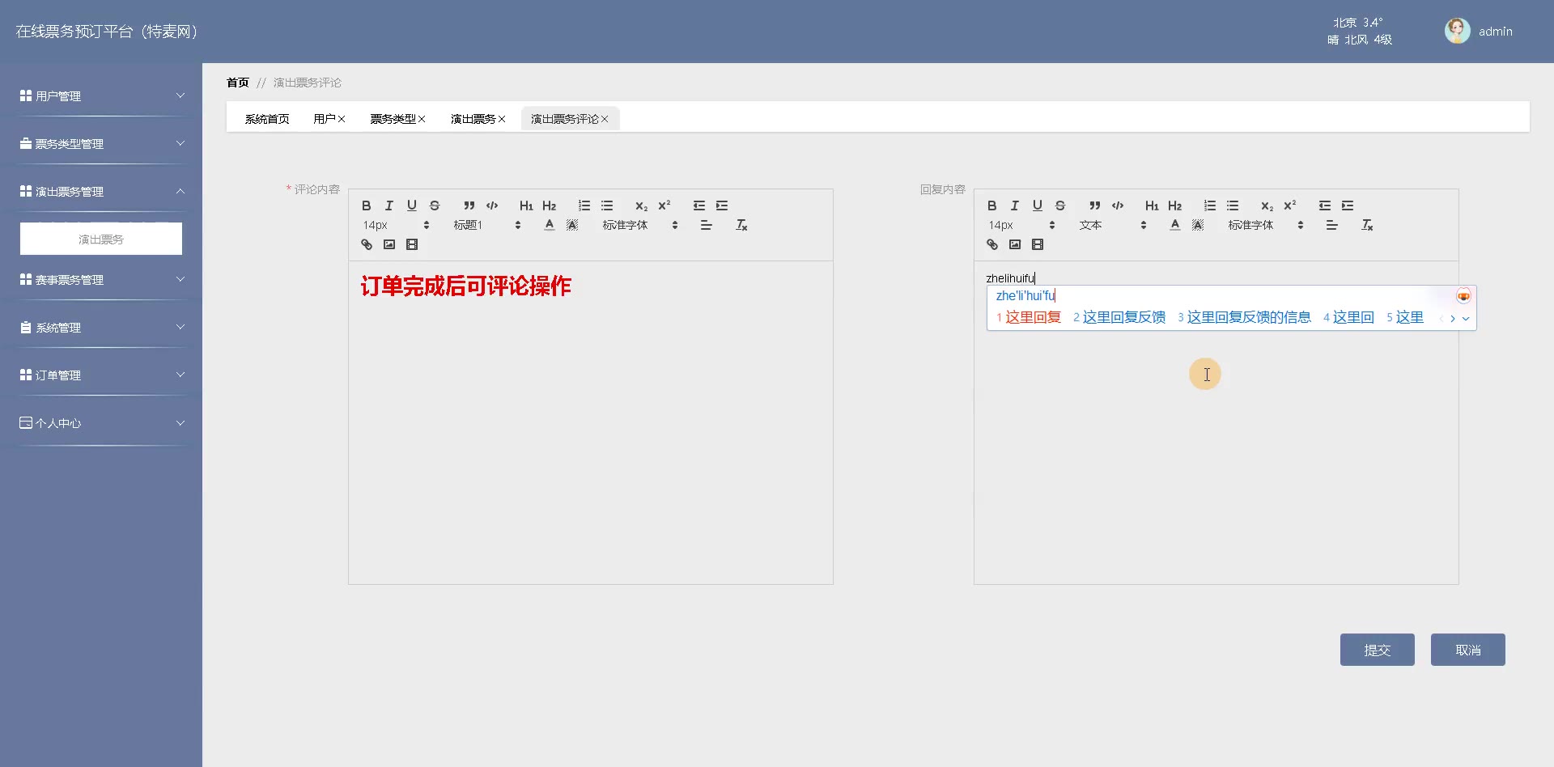
Task: Open 标准字体 font dropdown in comment editor
Action: pyautogui.click(x=640, y=225)
